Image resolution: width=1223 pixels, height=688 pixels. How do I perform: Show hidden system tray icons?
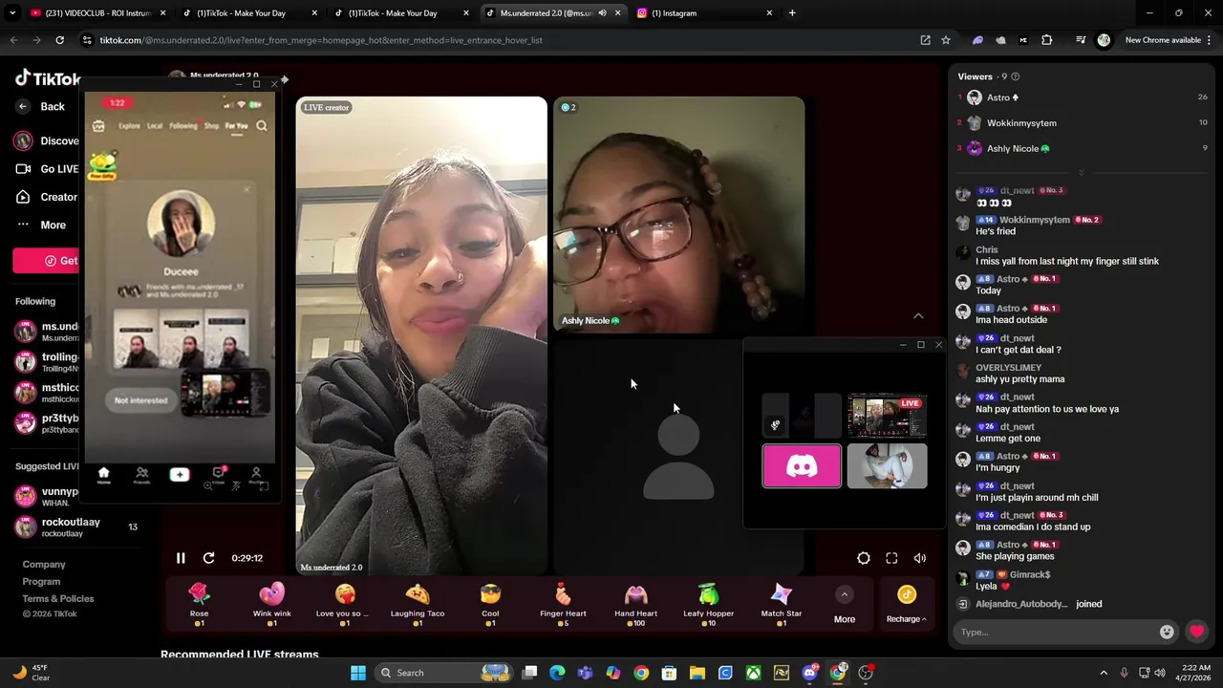(x=1104, y=673)
